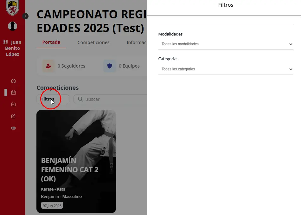Click the magnifier icon in search box
Image resolution: width=301 pixels, height=215 pixels.
(x=80, y=99)
